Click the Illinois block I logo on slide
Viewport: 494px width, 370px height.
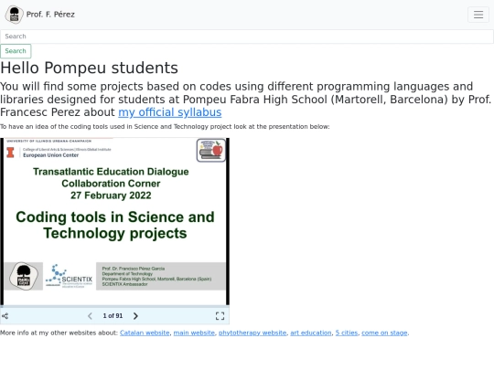10,153
